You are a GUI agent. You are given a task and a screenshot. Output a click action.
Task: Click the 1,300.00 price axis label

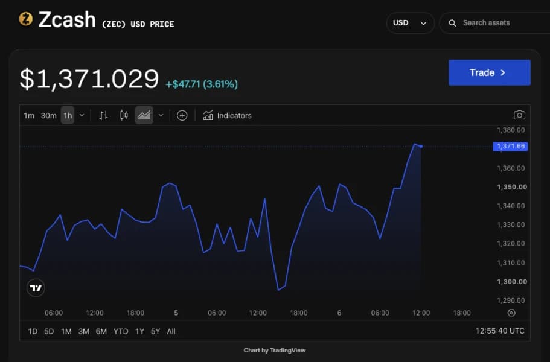click(x=512, y=281)
